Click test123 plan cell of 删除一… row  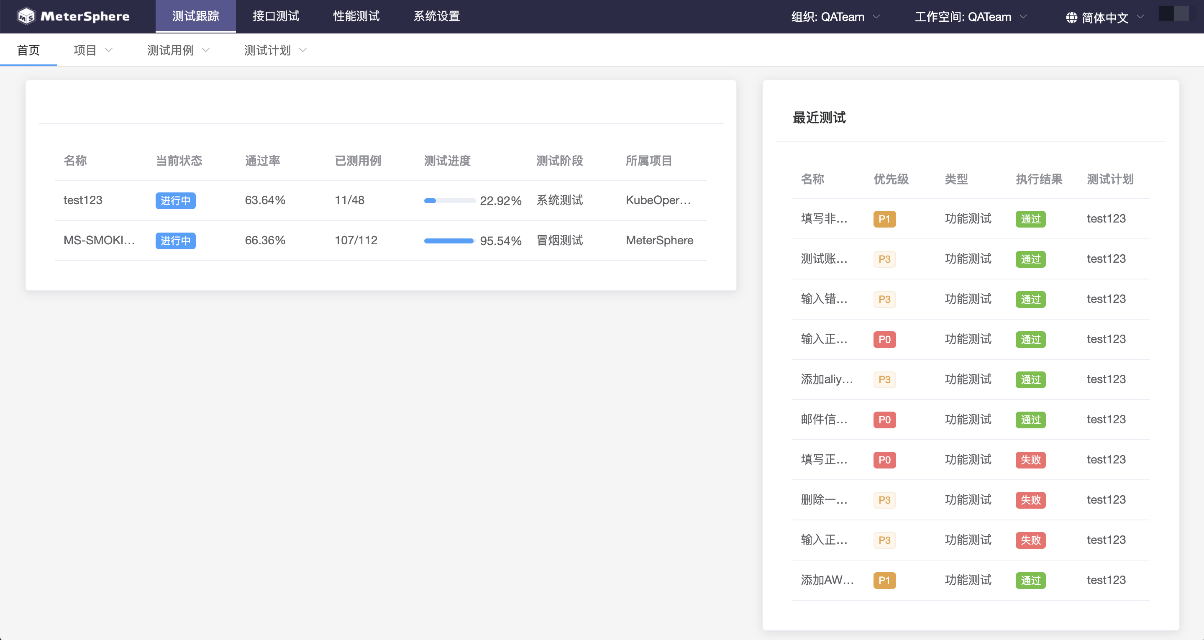[x=1106, y=500]
